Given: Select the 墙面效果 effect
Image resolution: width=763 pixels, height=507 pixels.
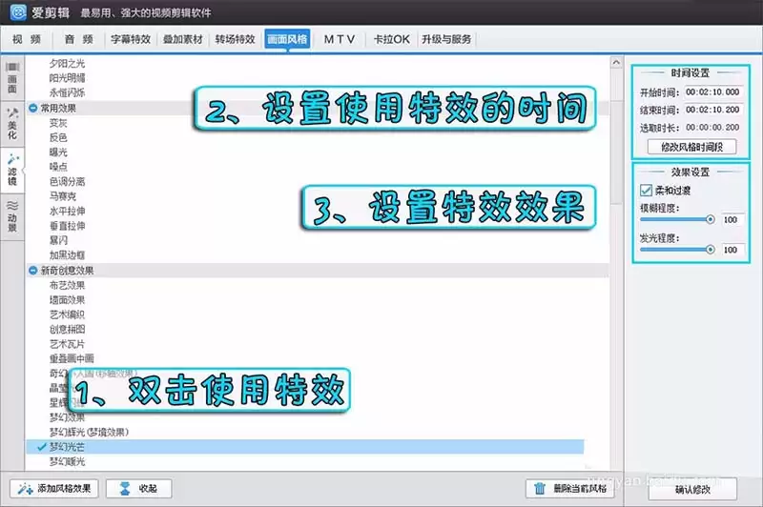Looking at the screenshot, I should tap(67, 300).
